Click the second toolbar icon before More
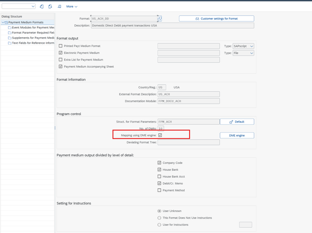Image resolution: width=312 pixels, height=233 pixels. click(50, 6)
